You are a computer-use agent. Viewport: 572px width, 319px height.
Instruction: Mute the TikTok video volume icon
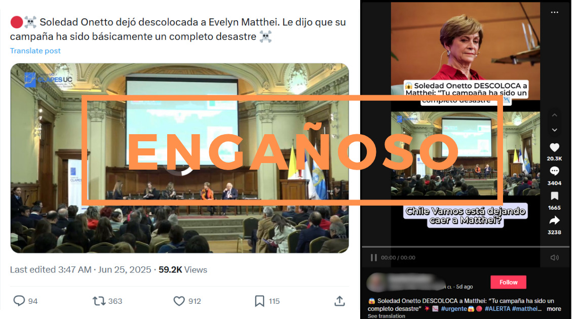(x=554, y=258)
